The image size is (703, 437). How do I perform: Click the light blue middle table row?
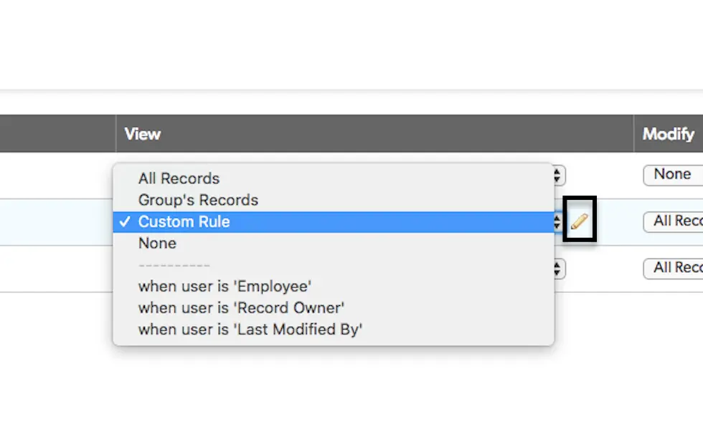(57, 222)
